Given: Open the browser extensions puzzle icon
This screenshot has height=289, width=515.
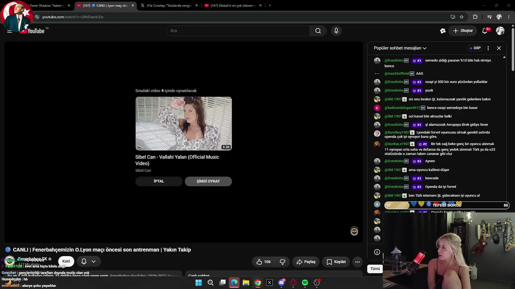Looking at the screenshot, I should (x=475, y=17).
